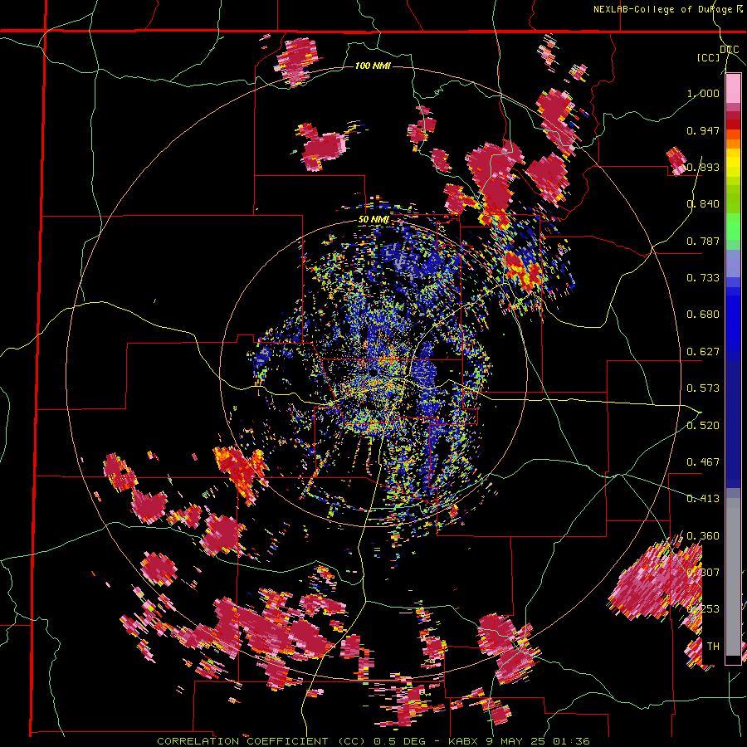747x747 pixels.
Task: Select the 100 NMI range ring label
Action: (x=373, y=66)
